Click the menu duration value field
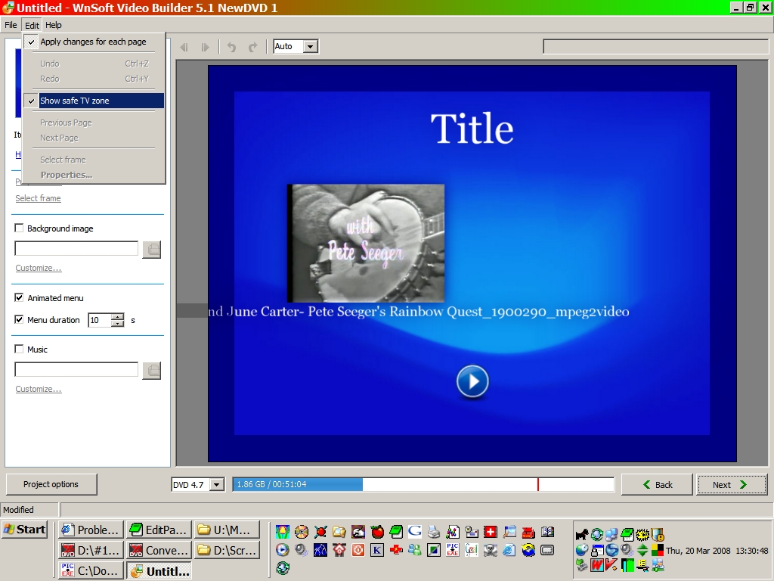 coord(100,320)
